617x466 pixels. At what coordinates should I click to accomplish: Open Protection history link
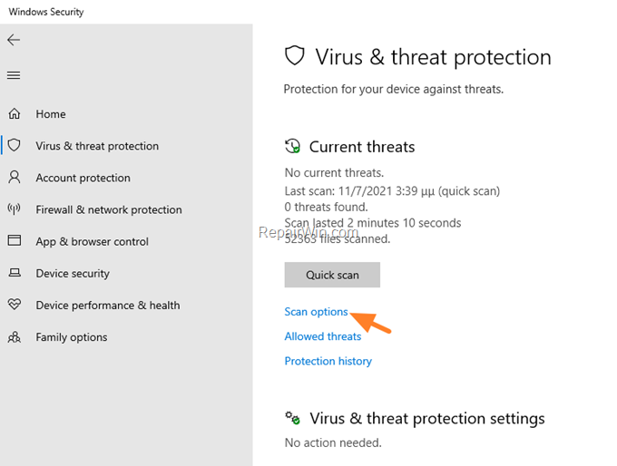328,361
